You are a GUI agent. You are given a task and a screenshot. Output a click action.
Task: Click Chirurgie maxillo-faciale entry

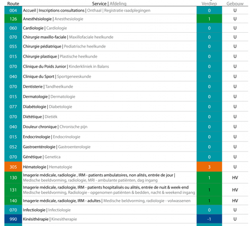coord(68,37)
